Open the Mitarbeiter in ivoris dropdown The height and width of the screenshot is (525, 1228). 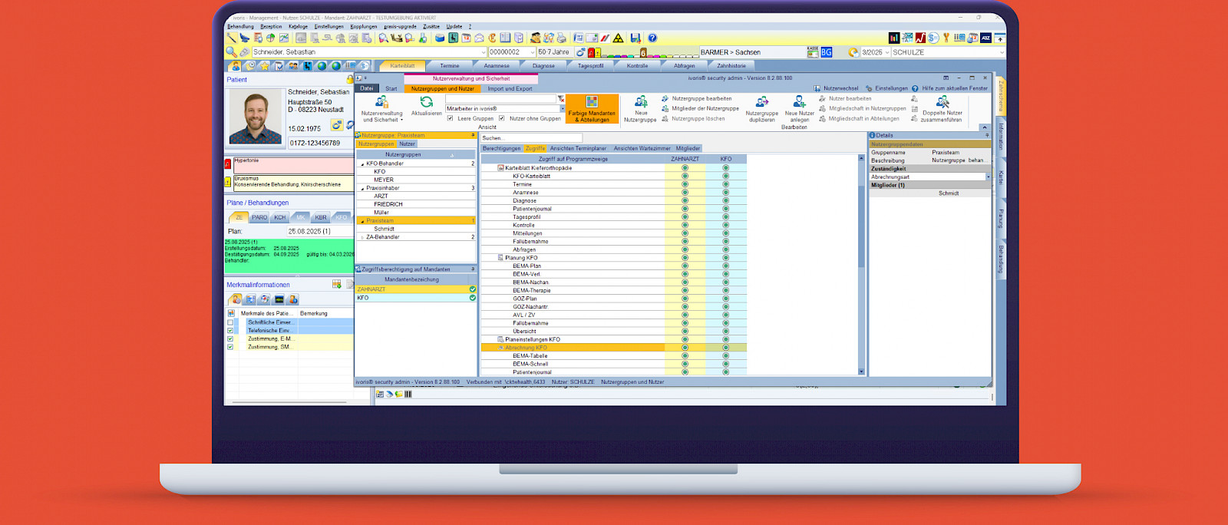tap(563, 108)
